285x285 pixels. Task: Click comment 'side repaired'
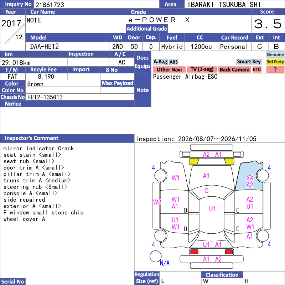coord(24,200)
